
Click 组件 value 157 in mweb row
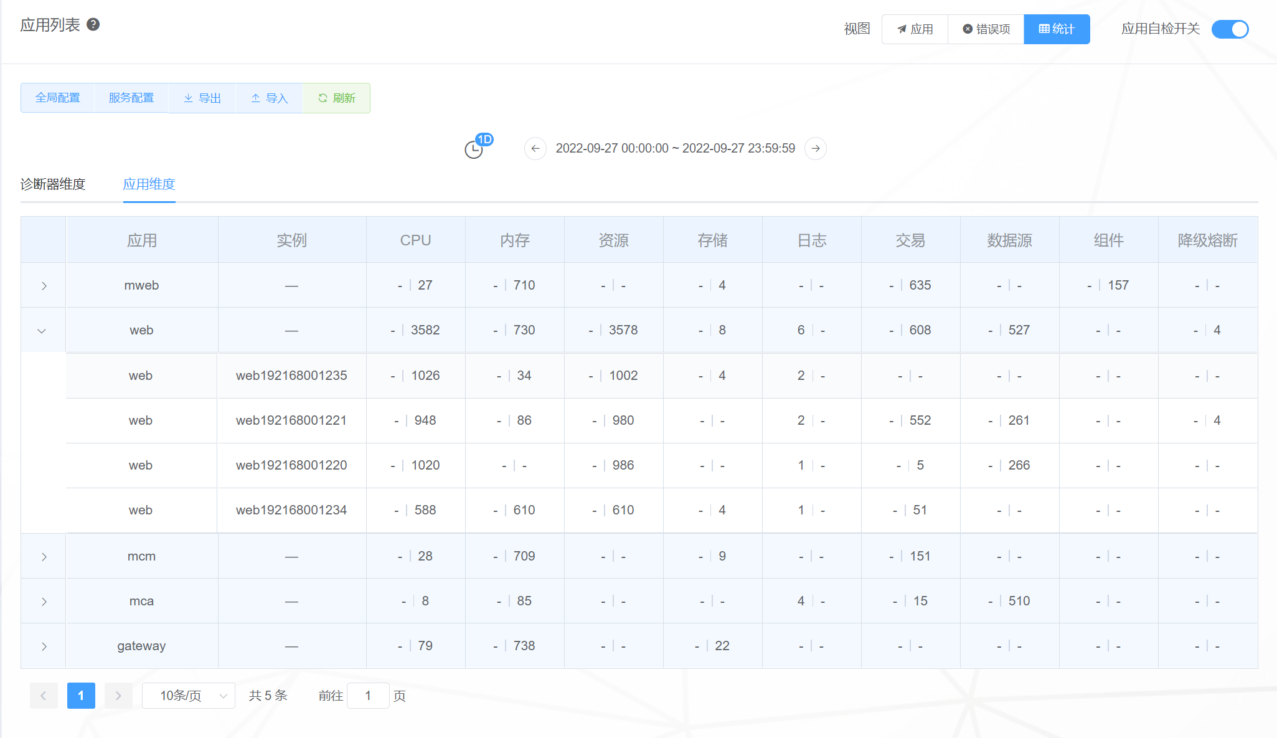pyautogui.click(x=1118, y=285)
